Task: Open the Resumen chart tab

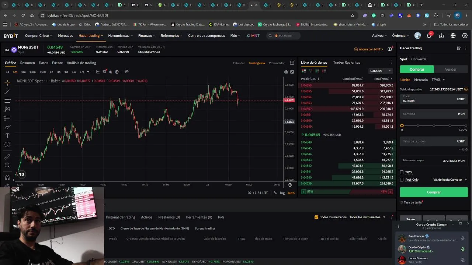Action: pyautogui.click(x=27, y=63)
